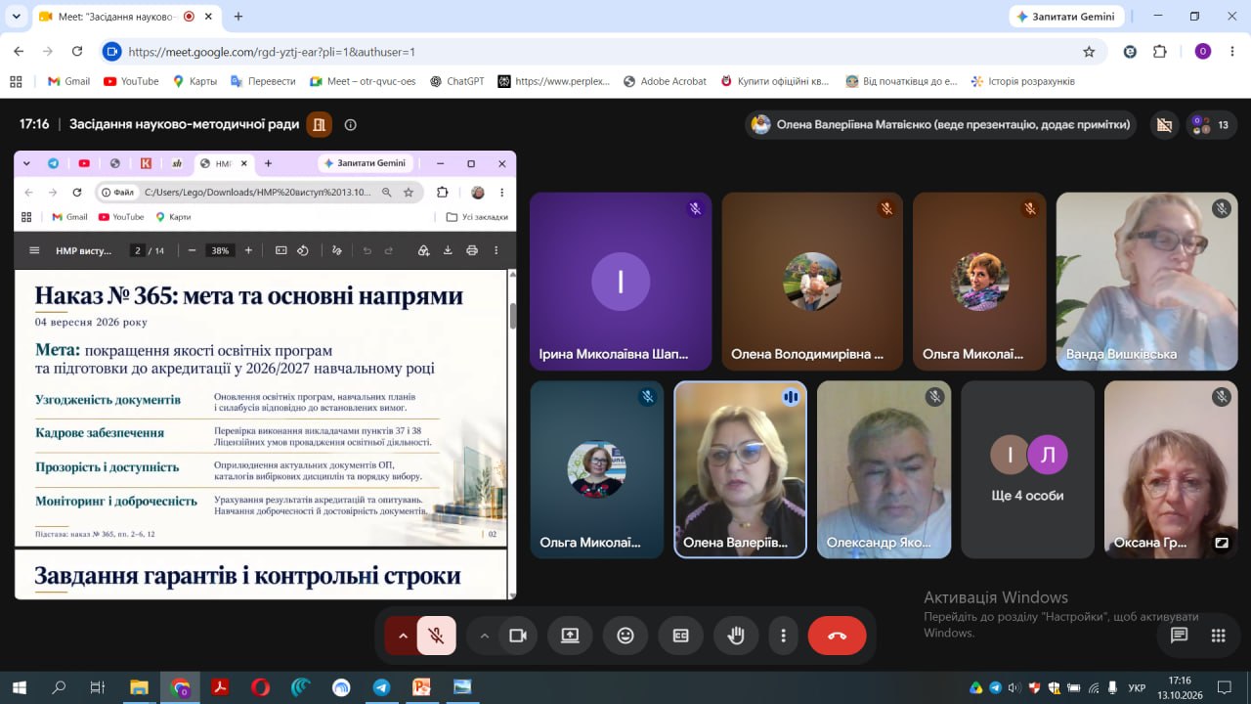Expand the video settings chevron
This screenshot has width=1251, height=704.
click(484, 636)
